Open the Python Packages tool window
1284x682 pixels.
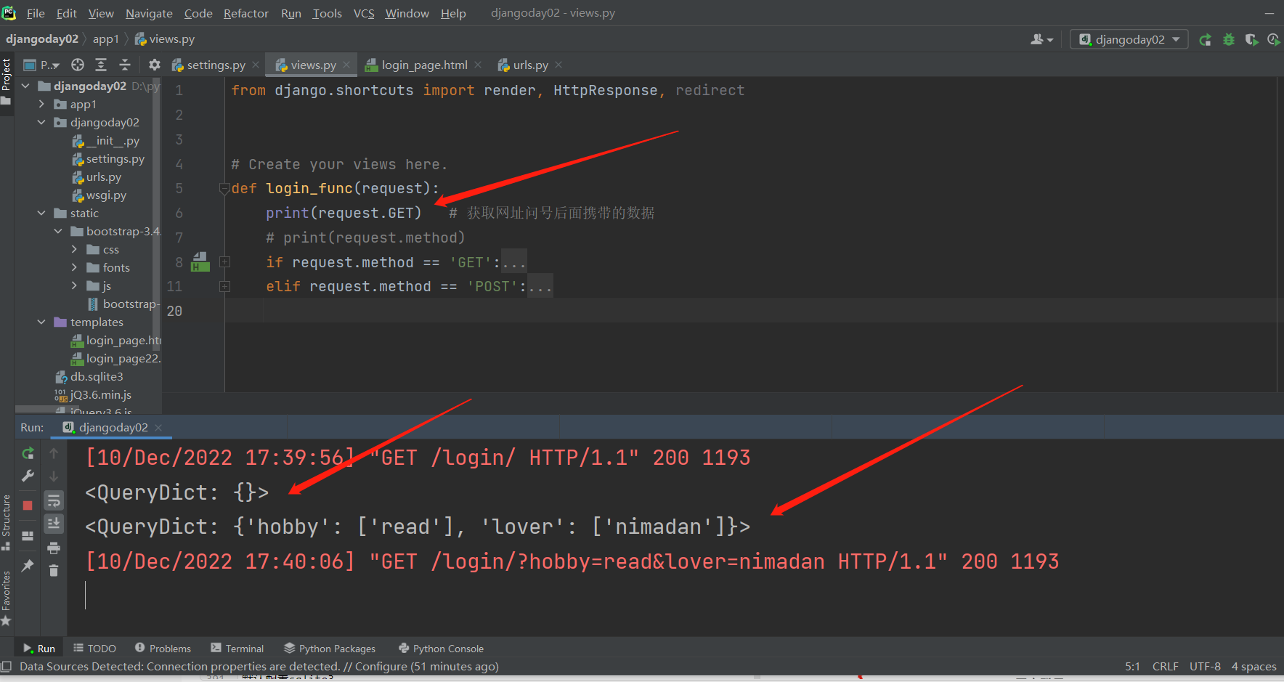330,649
